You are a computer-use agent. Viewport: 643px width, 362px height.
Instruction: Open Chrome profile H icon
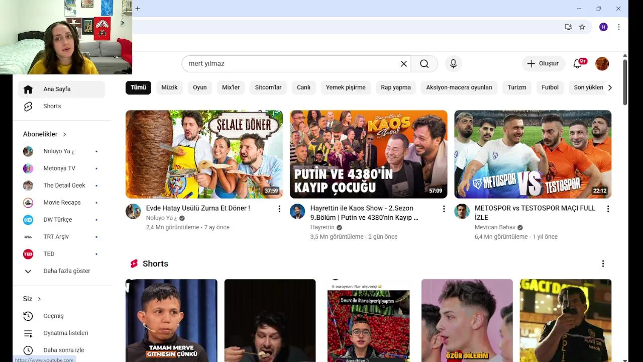click(x=603, y=27)
